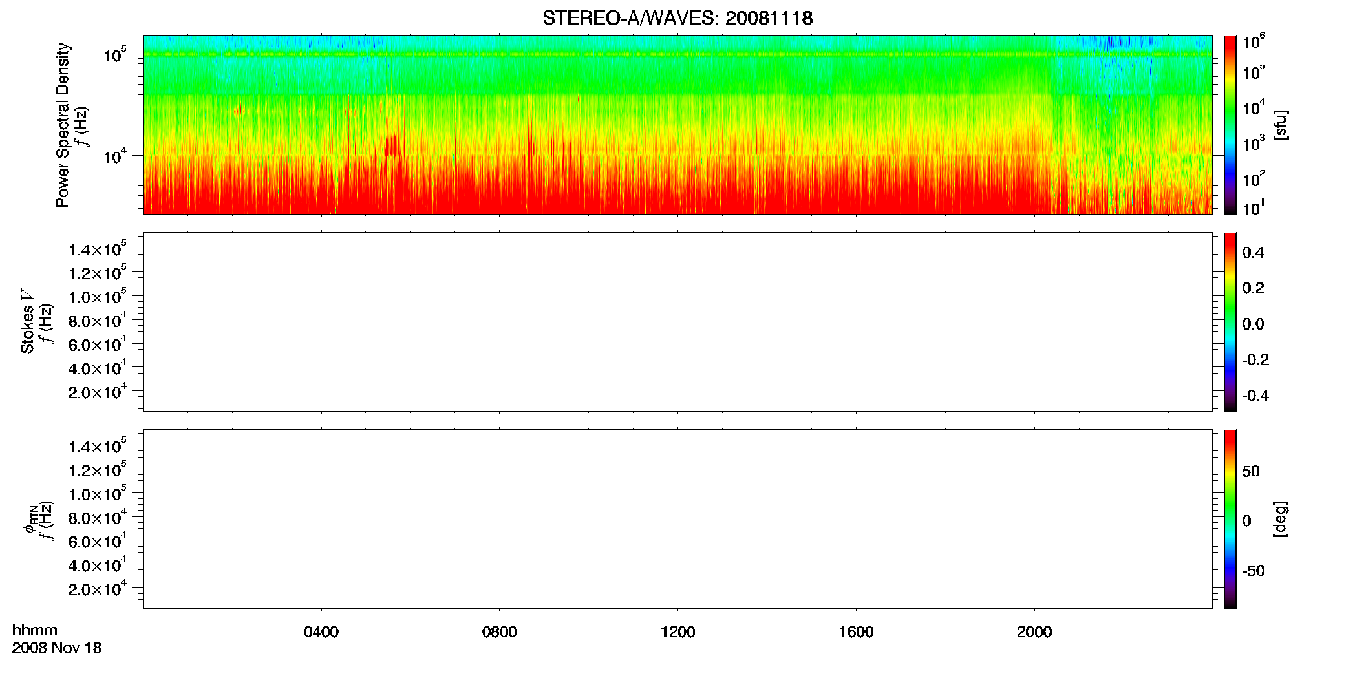Click the 2000 time axis label

click(1034, 632)
